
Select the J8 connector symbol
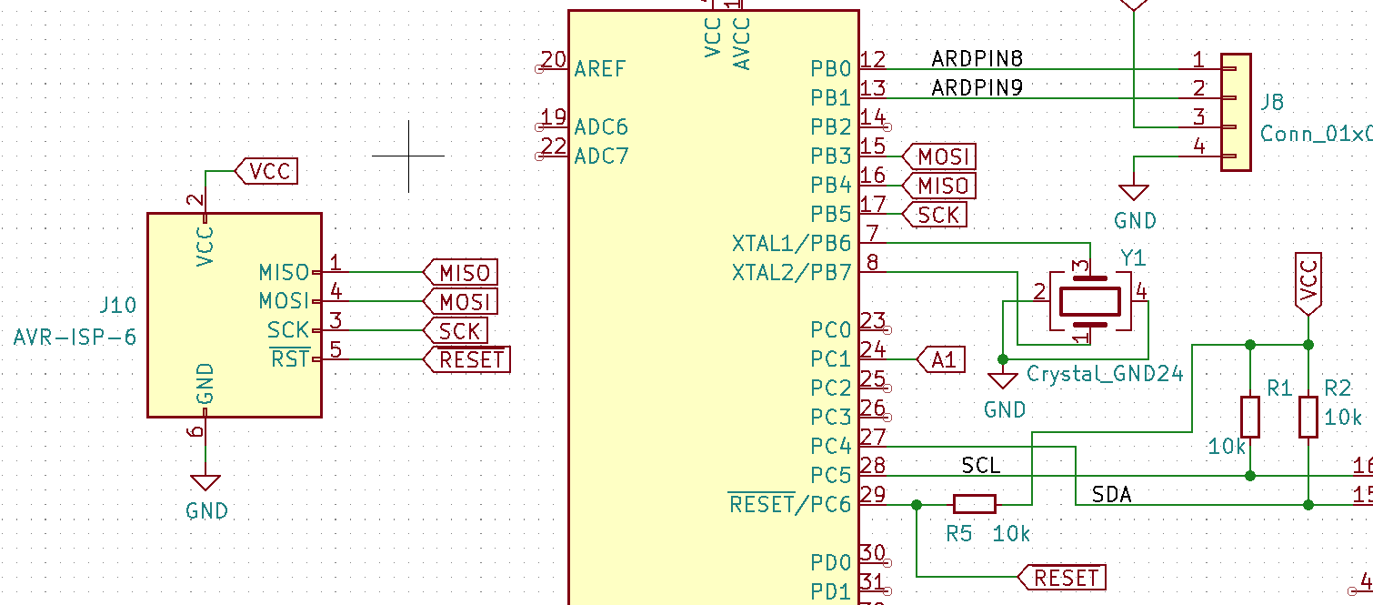pos(1236,112)
